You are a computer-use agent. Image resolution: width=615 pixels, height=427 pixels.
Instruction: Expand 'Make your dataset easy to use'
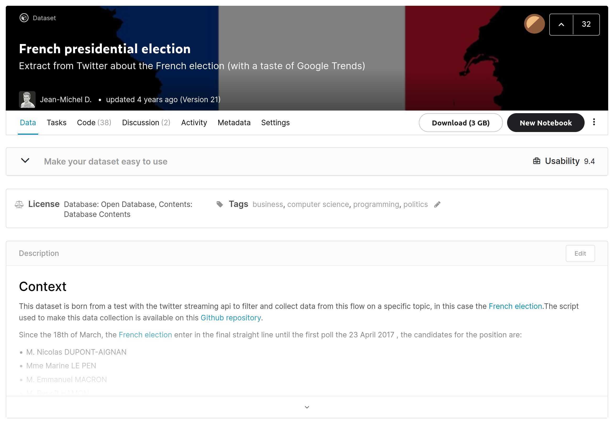pyautogui.click(x=25, y=161)
